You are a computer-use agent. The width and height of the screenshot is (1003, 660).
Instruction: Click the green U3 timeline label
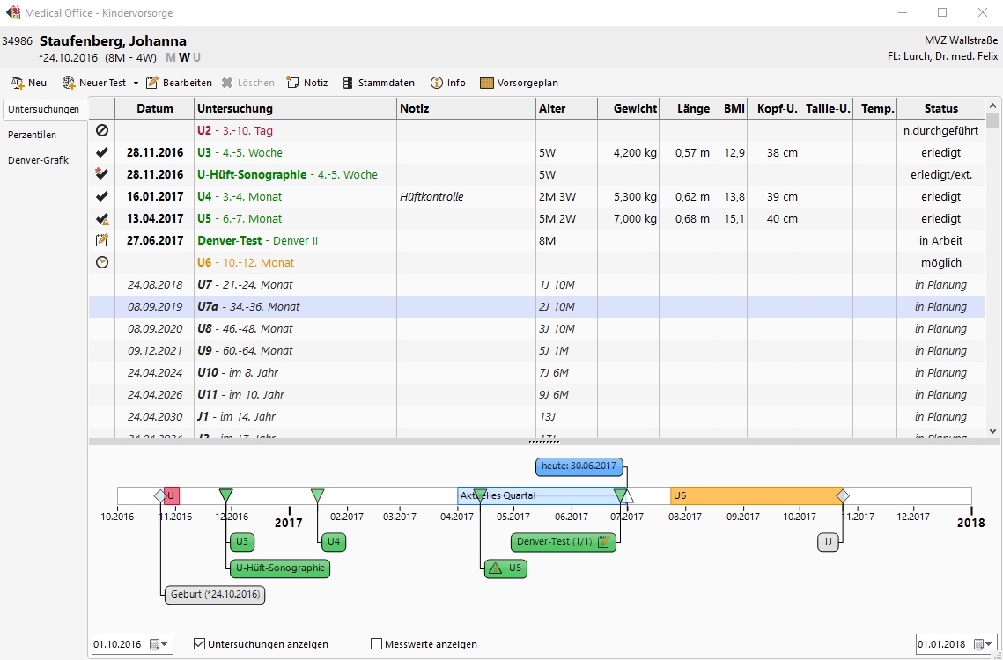(242, 542)
